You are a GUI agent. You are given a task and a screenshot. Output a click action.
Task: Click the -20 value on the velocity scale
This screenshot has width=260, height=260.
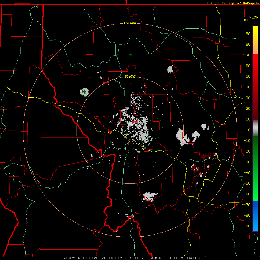pos(247,151)
